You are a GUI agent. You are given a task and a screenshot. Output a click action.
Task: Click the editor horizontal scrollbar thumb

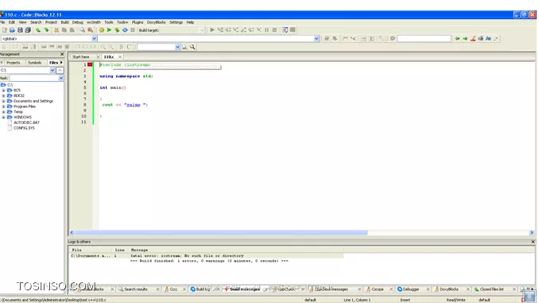[221, 233]
